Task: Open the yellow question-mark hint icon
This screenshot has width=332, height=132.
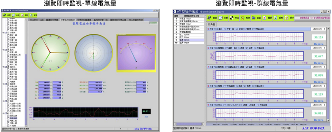Action: click(286, 18)
